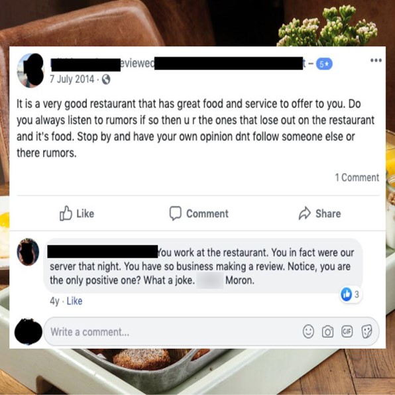Image resolution: width=395 pixels, height=395 pixels.
Task: Click the commenter's profile picture
Action: (28, 251)
